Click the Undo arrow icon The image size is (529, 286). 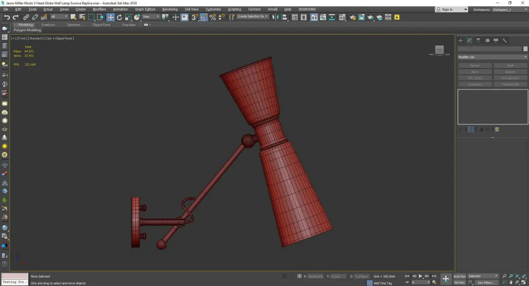click(7, 17)
